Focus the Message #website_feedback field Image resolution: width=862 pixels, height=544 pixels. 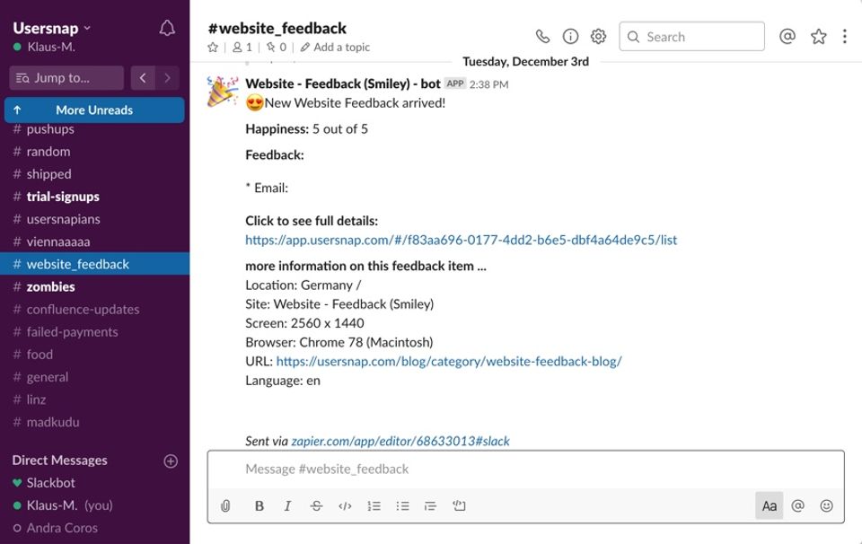pyautogui.click(x=525, y=469)
